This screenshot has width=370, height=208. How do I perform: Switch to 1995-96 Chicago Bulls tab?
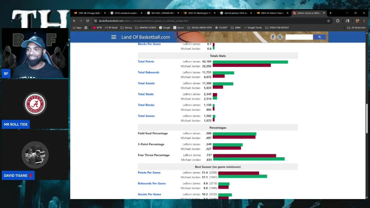pyautogui.click(x=90, y=13)
